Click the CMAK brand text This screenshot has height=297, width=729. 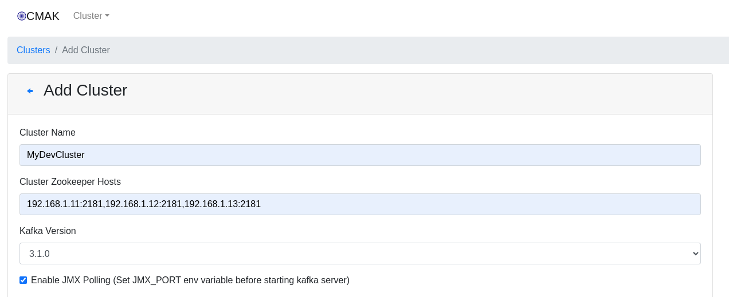(43, 16)
